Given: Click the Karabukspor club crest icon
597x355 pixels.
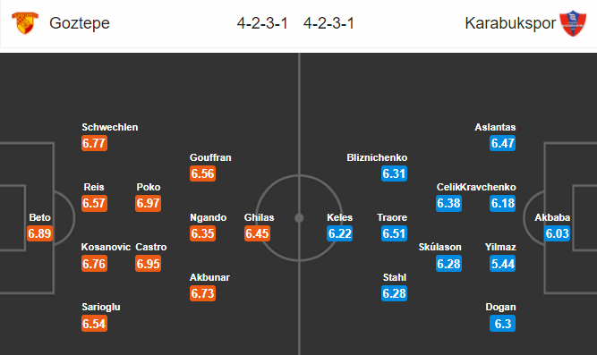Looking at the screenshot, I should [x=572, y=23].
